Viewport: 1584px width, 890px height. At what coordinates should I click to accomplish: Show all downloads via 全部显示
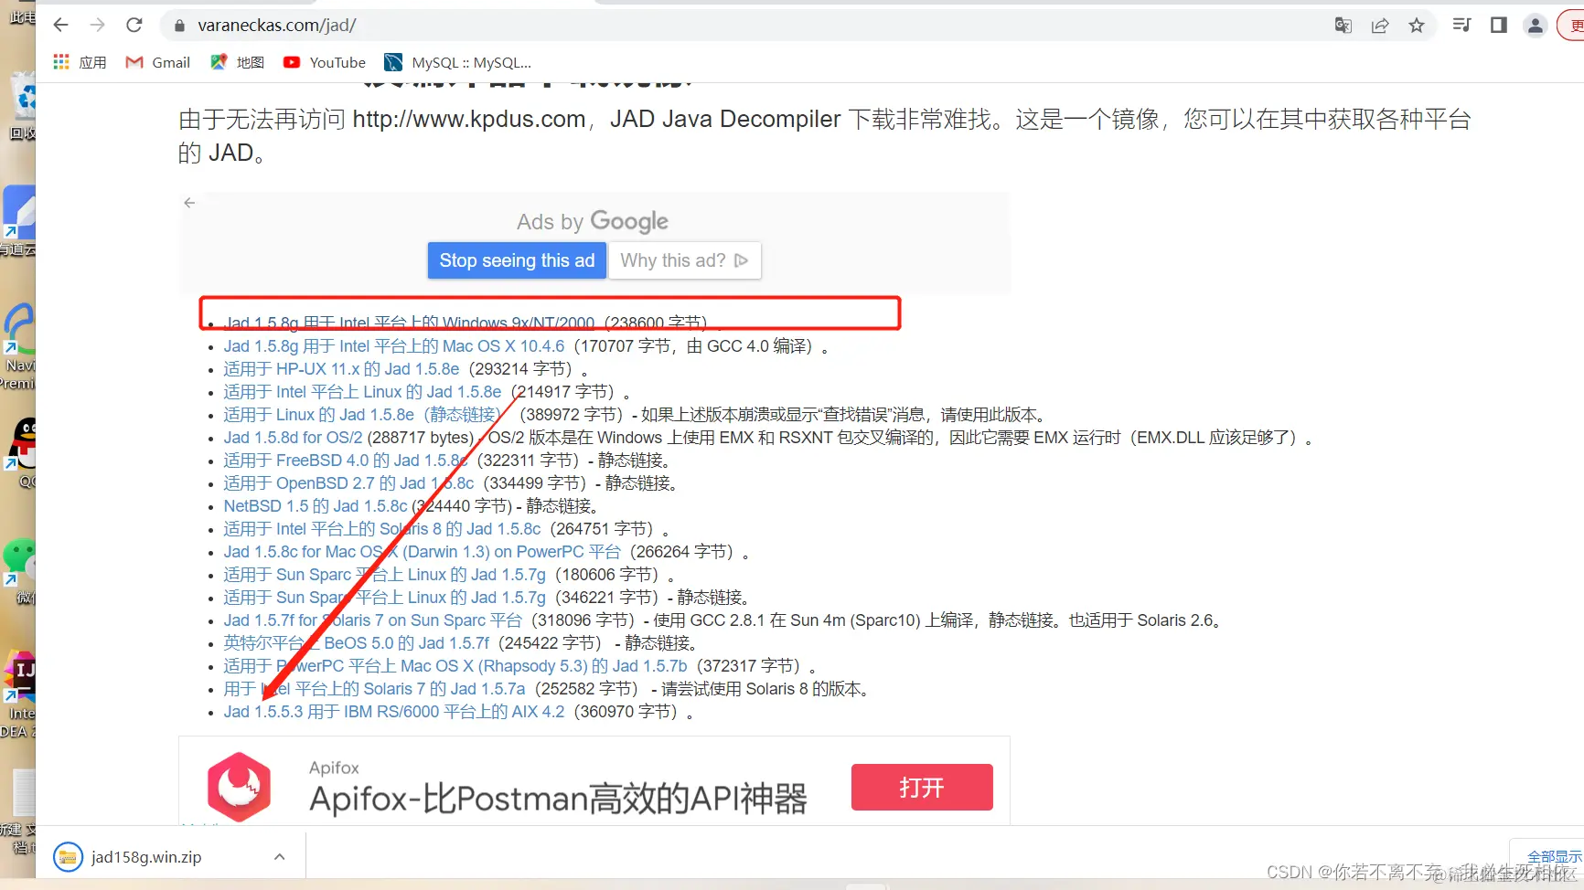click(1555, 856)
